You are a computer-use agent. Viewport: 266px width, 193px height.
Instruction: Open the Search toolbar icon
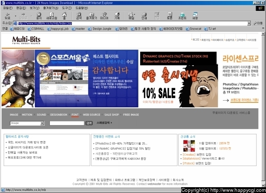coord(79,16)
